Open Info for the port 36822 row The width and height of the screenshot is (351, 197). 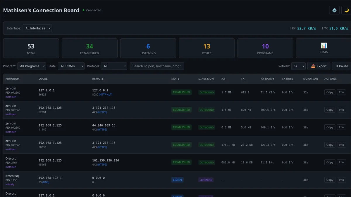point(341,92)
